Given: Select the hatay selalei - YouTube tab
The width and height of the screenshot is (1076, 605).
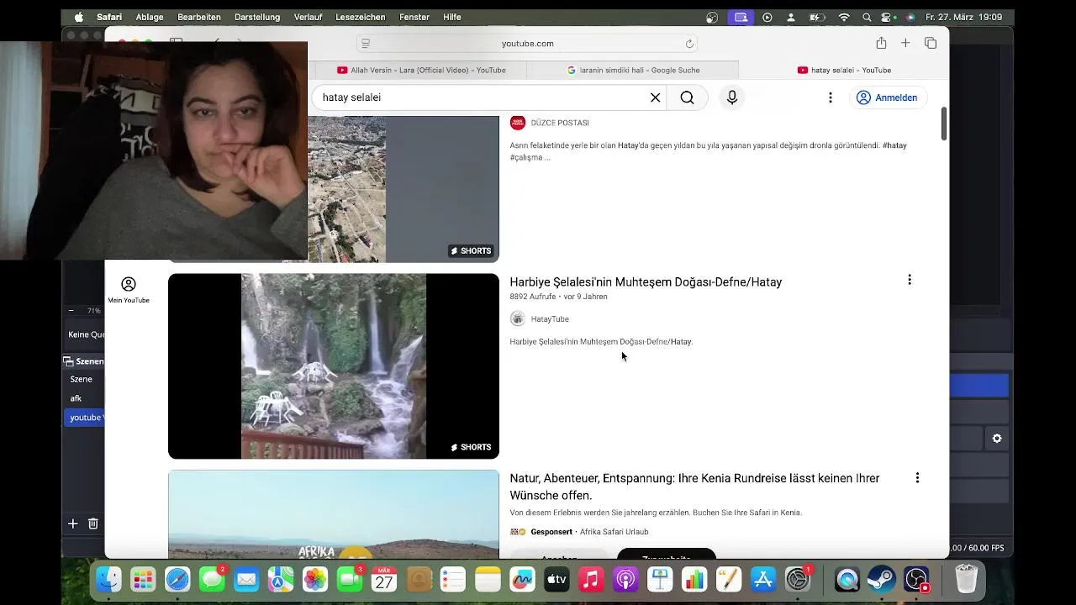Looking at the screenshot, I should [844, 70].
